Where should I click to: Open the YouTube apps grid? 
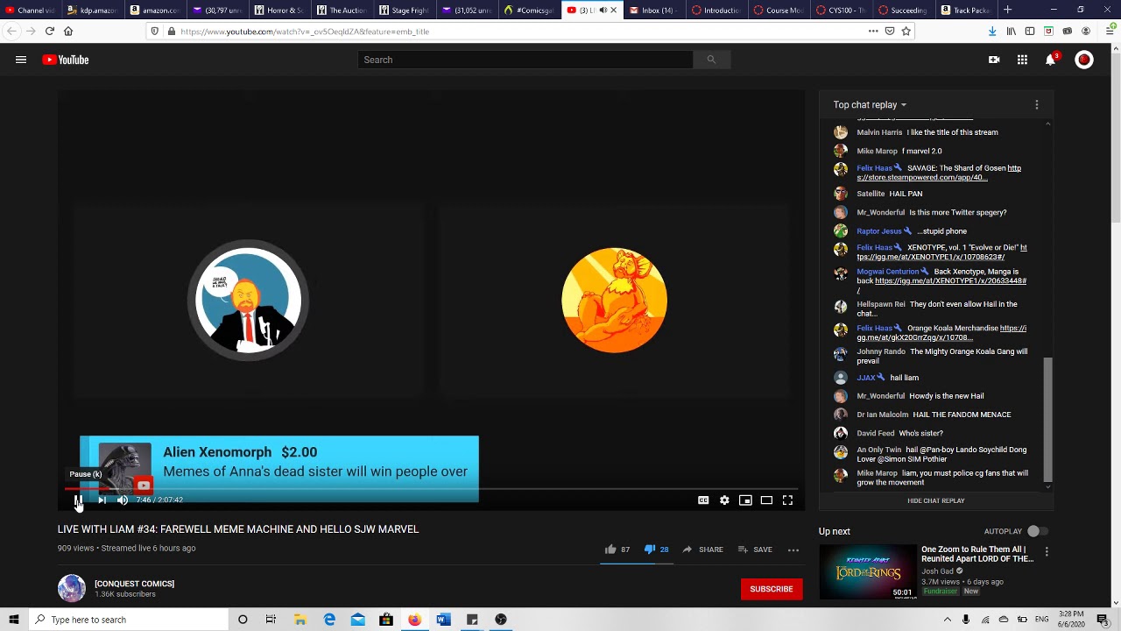pos(1022,60)
